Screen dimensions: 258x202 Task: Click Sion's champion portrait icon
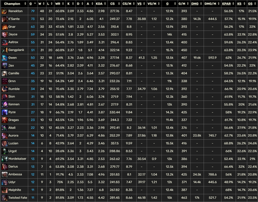pyautogui.click(x=5, y=97)
